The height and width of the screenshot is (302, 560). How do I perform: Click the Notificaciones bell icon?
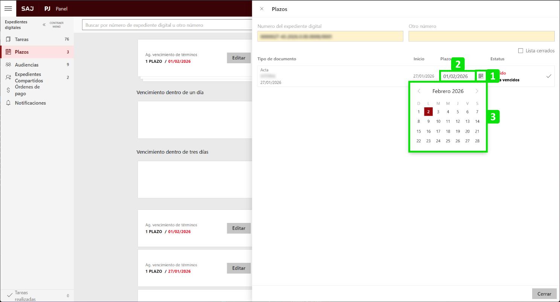8,103
